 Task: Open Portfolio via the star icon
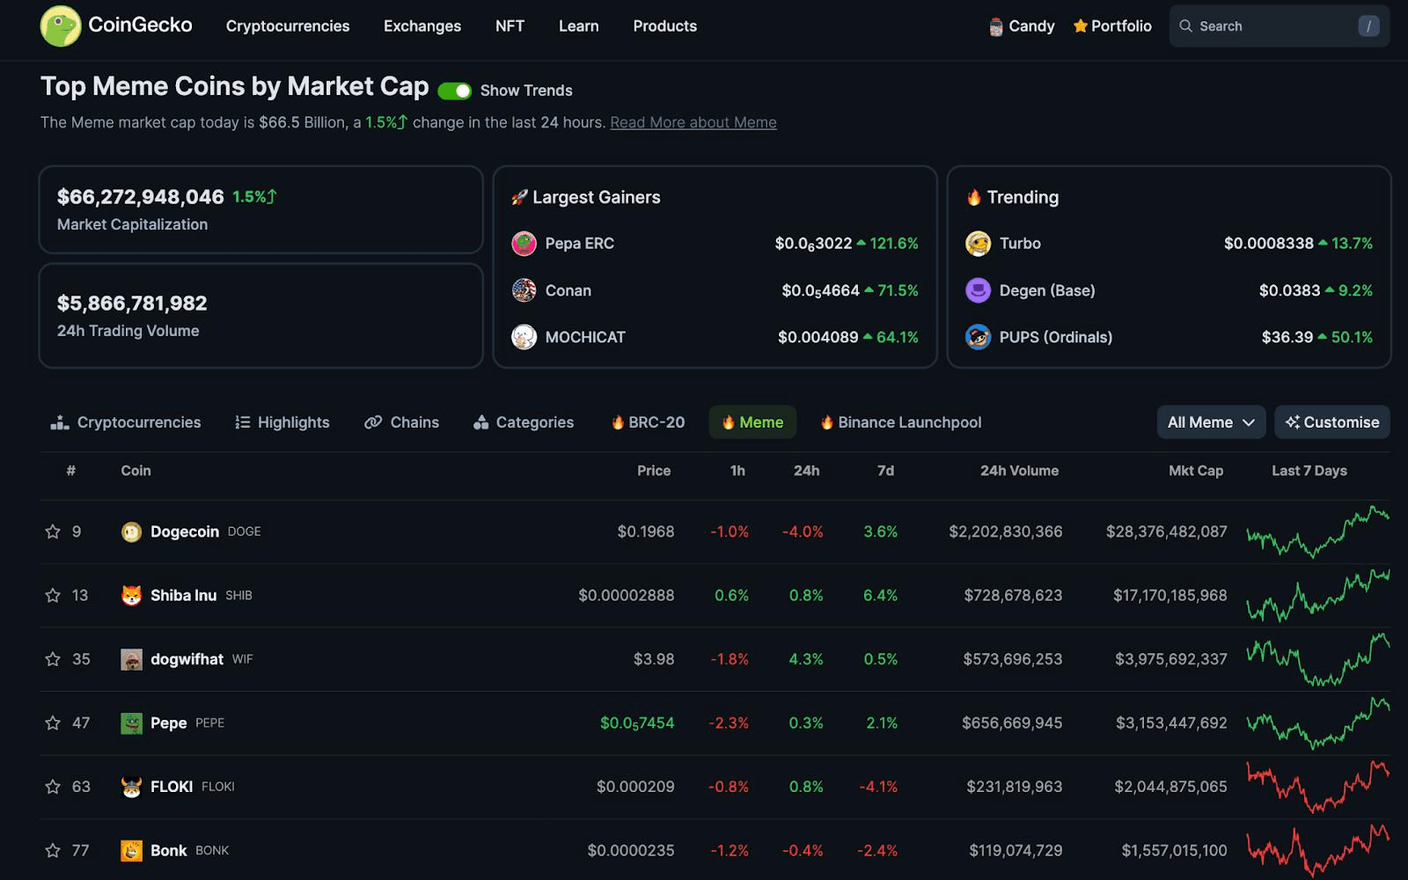click(x=1081, y=26)
